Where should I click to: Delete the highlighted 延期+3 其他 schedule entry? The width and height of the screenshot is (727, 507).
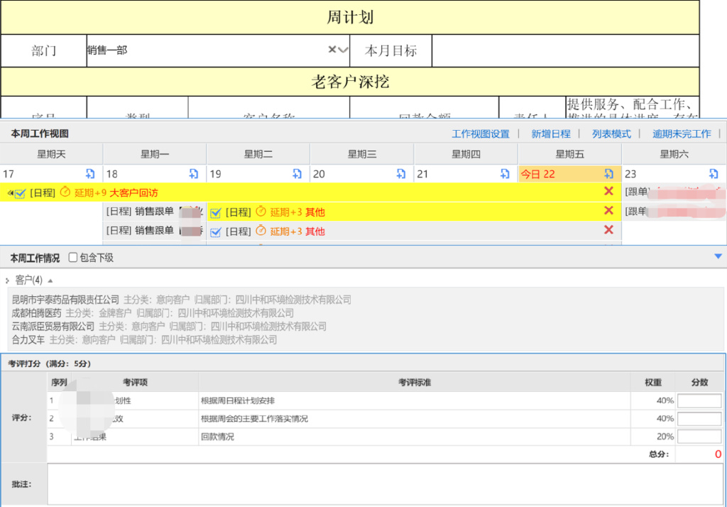[x=608, y=211]
